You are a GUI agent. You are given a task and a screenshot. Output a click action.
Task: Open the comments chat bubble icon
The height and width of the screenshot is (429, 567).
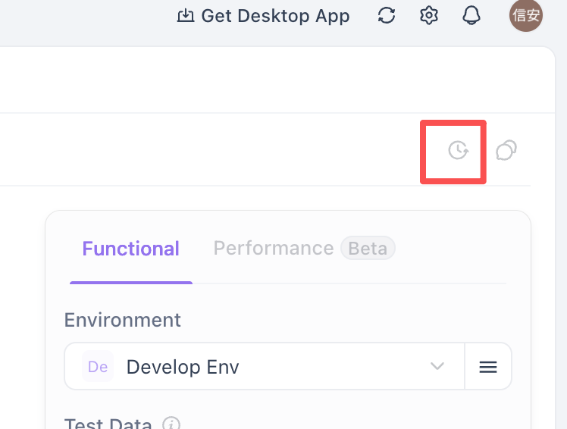[506, 151]
